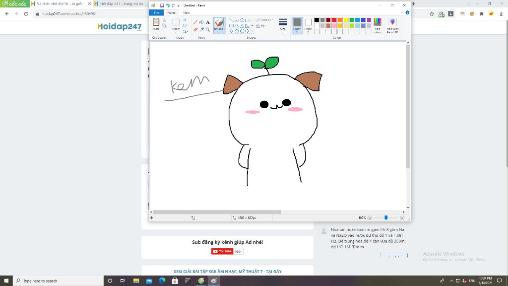Image resolution: width=508 pixels, height=286 pixels.
Task: Select the Magnifier tool in Paint
Action: click(208, 29)
